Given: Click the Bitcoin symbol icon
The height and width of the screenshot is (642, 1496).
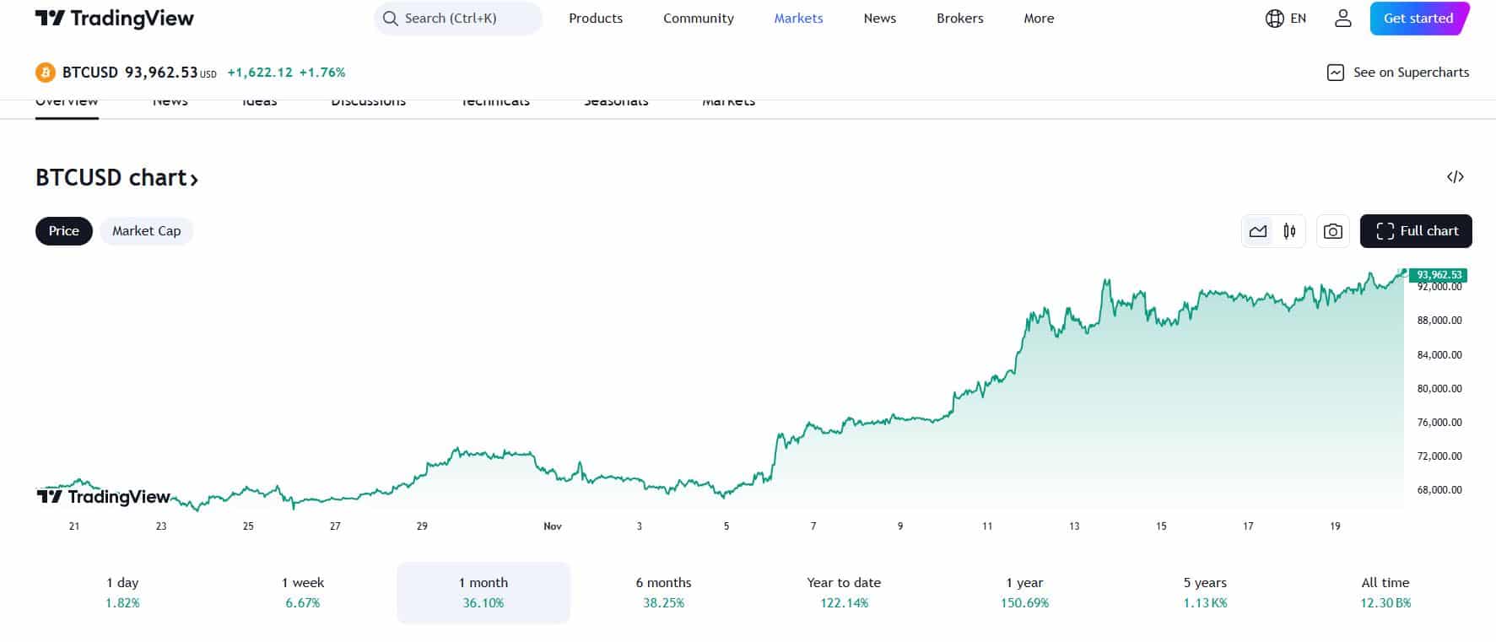Looking at the screenshot, I should click(46, 73).
